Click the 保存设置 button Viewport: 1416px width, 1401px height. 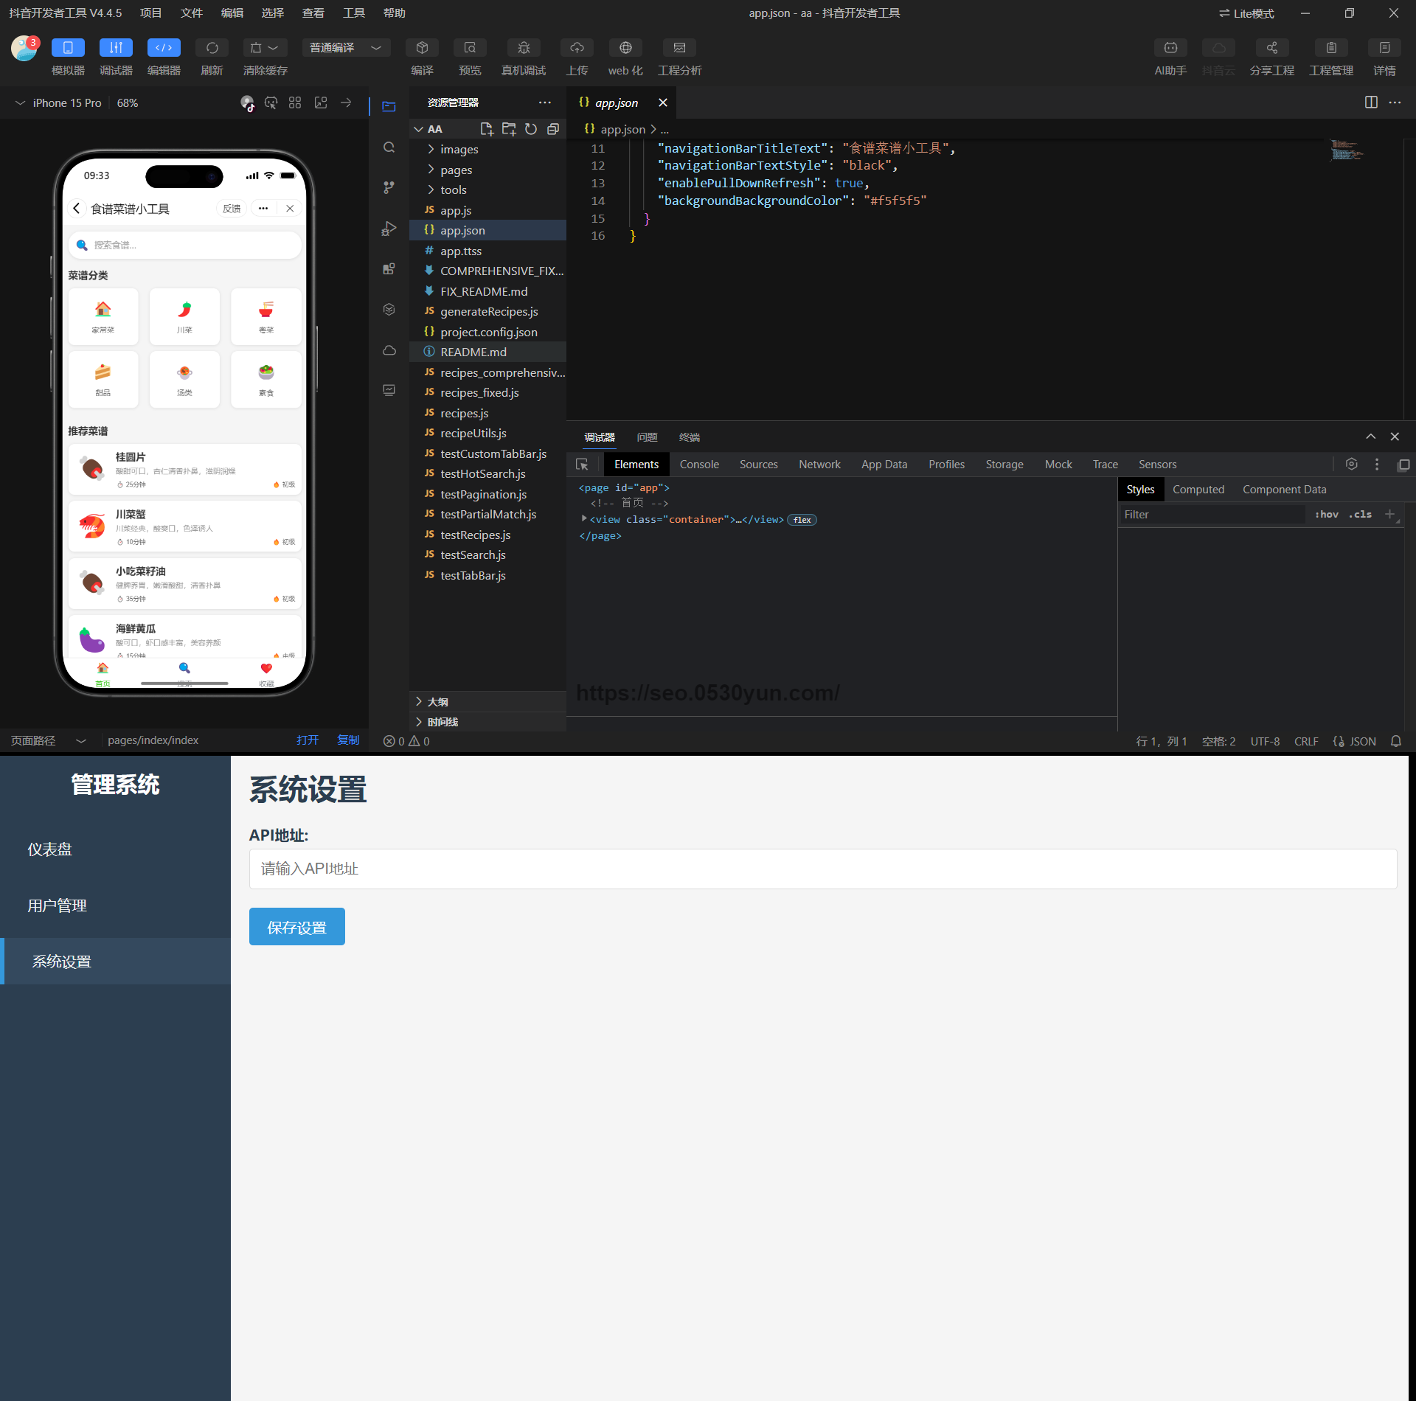(x=296, y=927)
